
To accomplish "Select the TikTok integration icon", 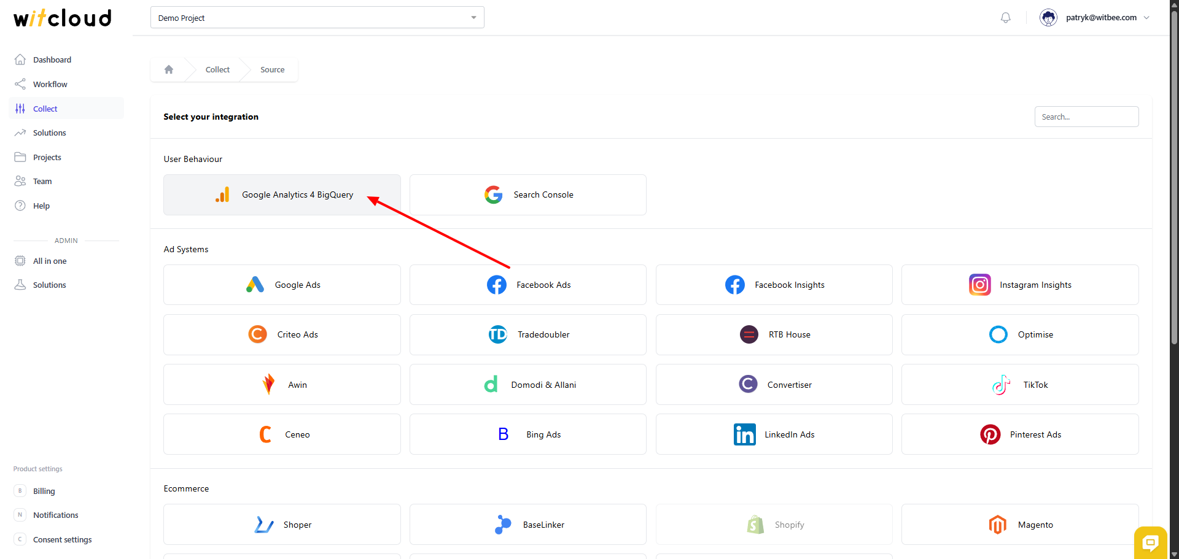I will 1001,385.
